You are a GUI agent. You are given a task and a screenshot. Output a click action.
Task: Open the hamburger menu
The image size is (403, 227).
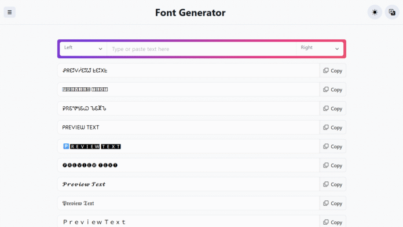(x=9, y=12)
